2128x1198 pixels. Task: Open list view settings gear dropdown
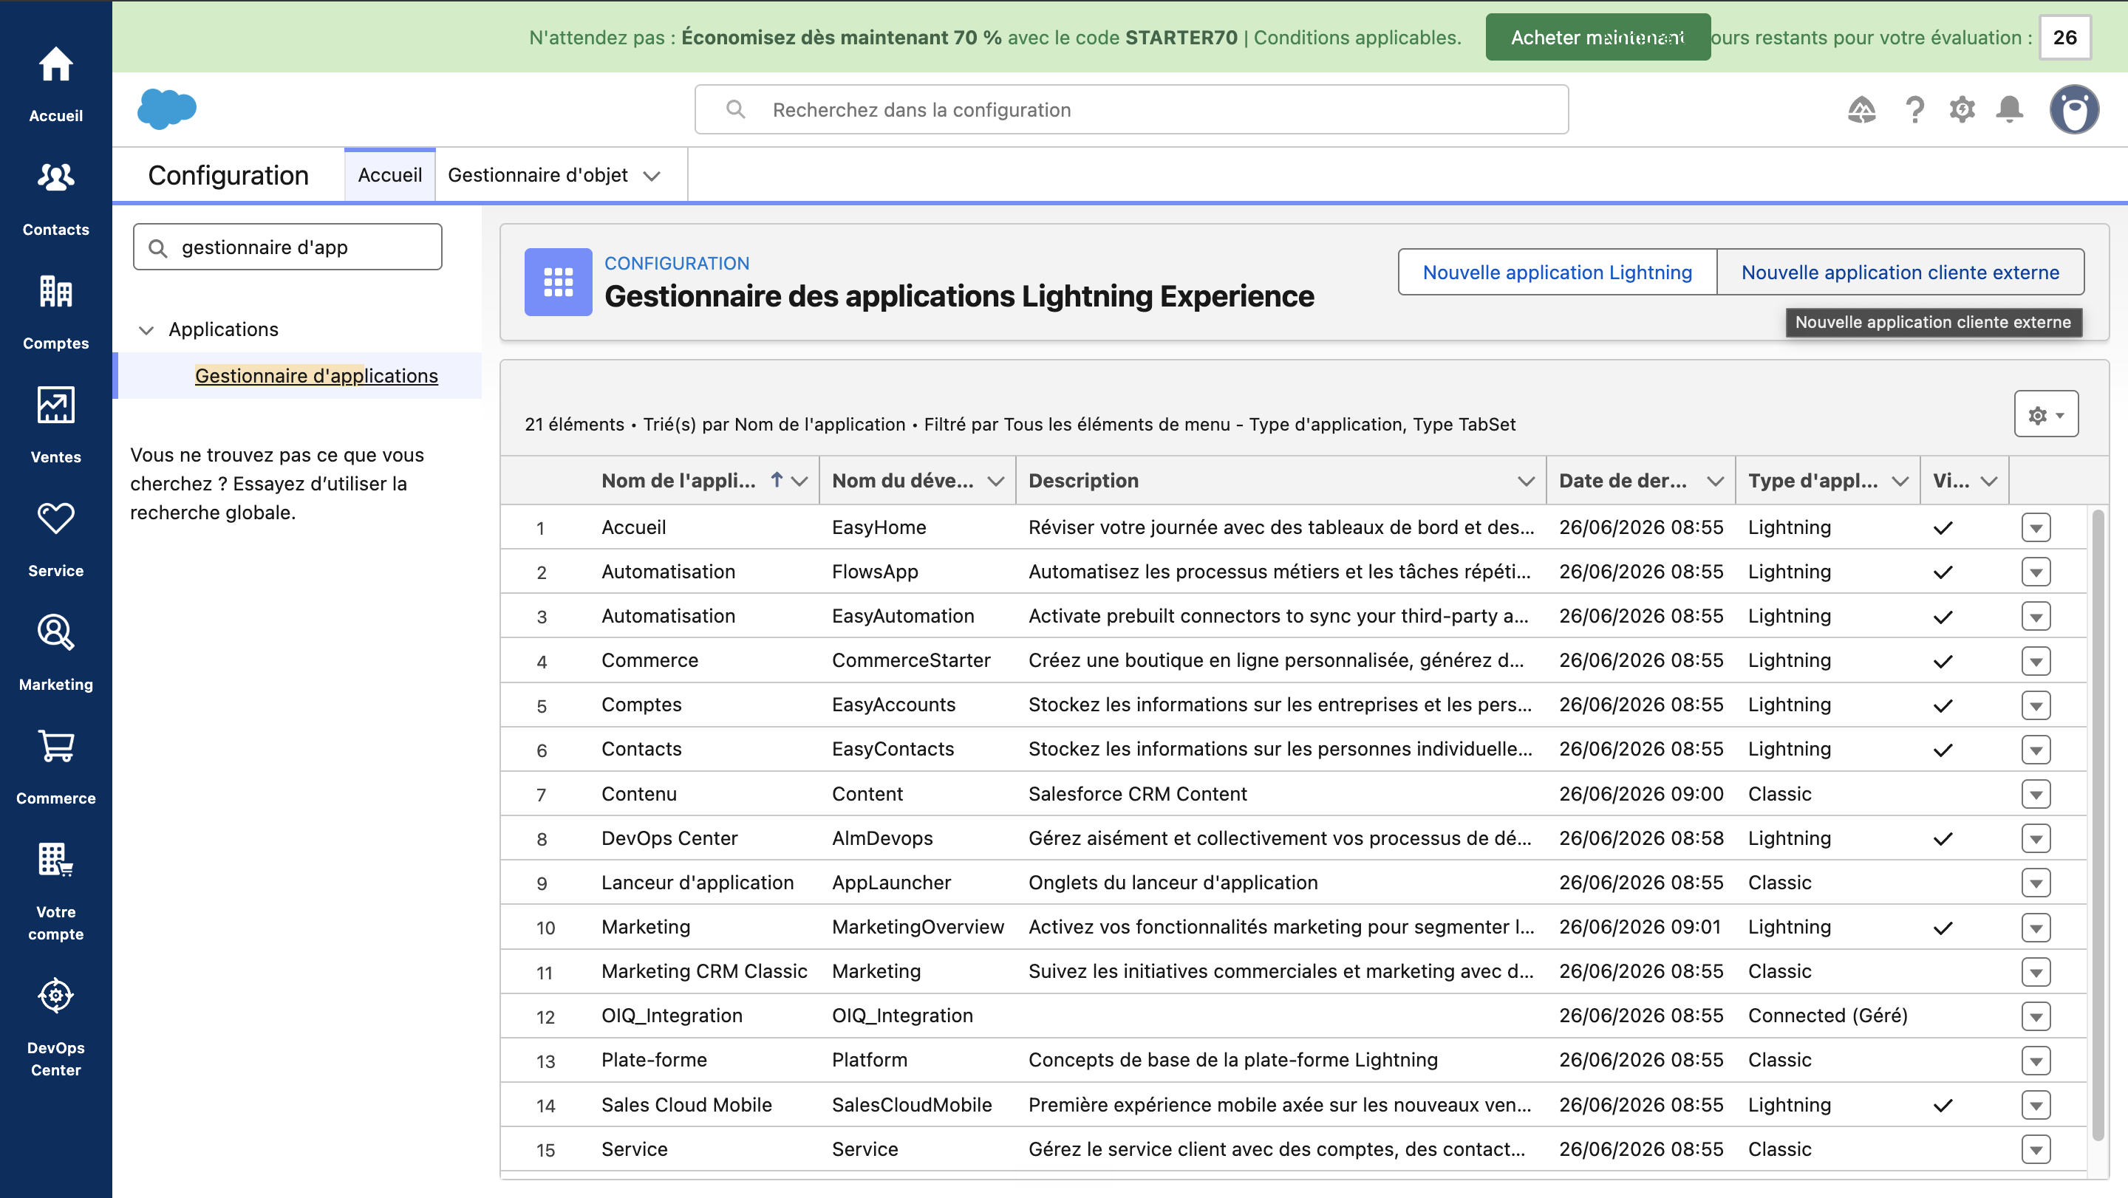[2046, 414]
